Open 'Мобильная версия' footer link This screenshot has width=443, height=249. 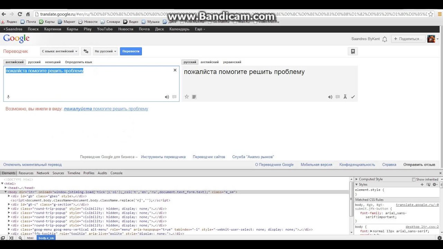coord(316,165)
